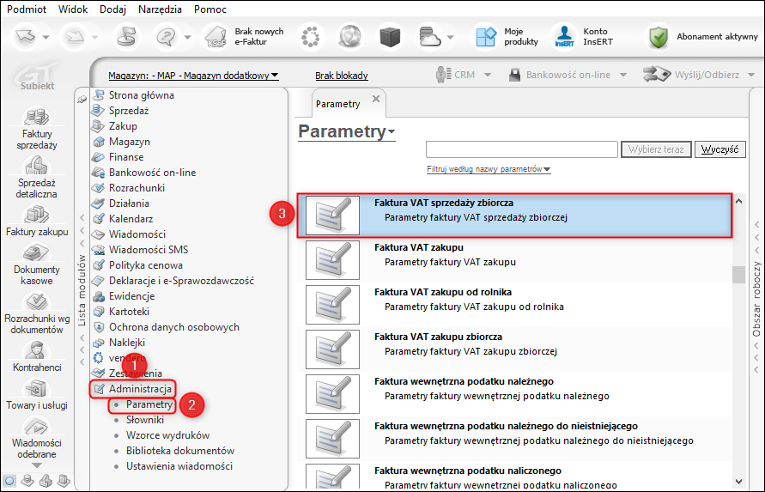Open the Dodaj menu
The width and height of the screenshot is (765, 492).
[112, 9]
